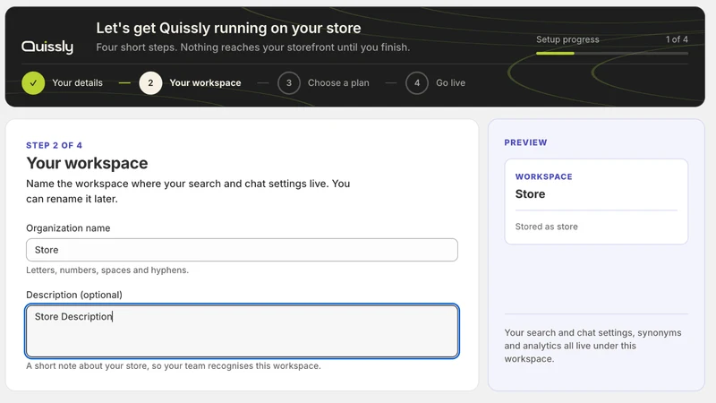The height and width of the screenshot is (403, 716).
Task: Click the 'Organization name' field label
Action: (68, 228)
